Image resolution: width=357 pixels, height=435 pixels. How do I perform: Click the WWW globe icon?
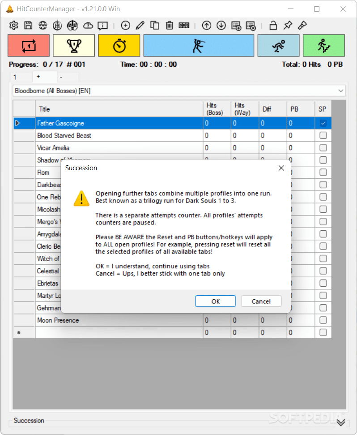click(x=42, y=26)
